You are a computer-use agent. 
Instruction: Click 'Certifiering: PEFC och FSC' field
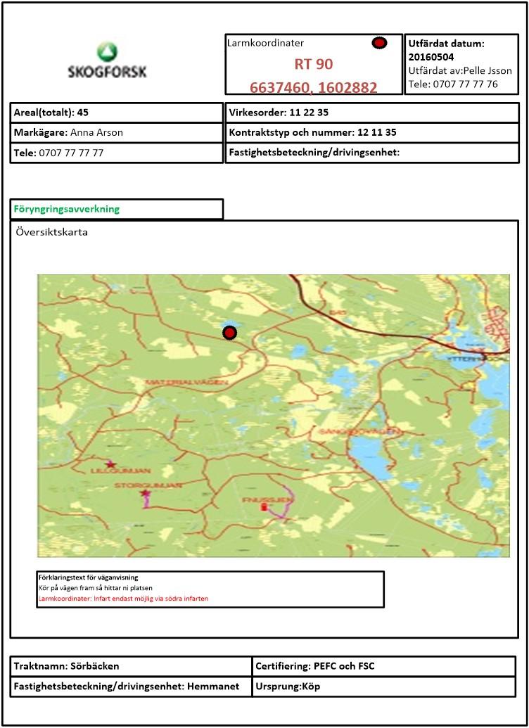pyautogui.click(x=383, y=666)
